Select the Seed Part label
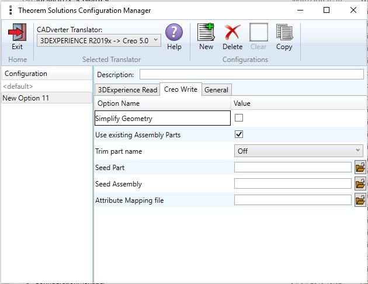Screen dimensions: 368x284 110,168
